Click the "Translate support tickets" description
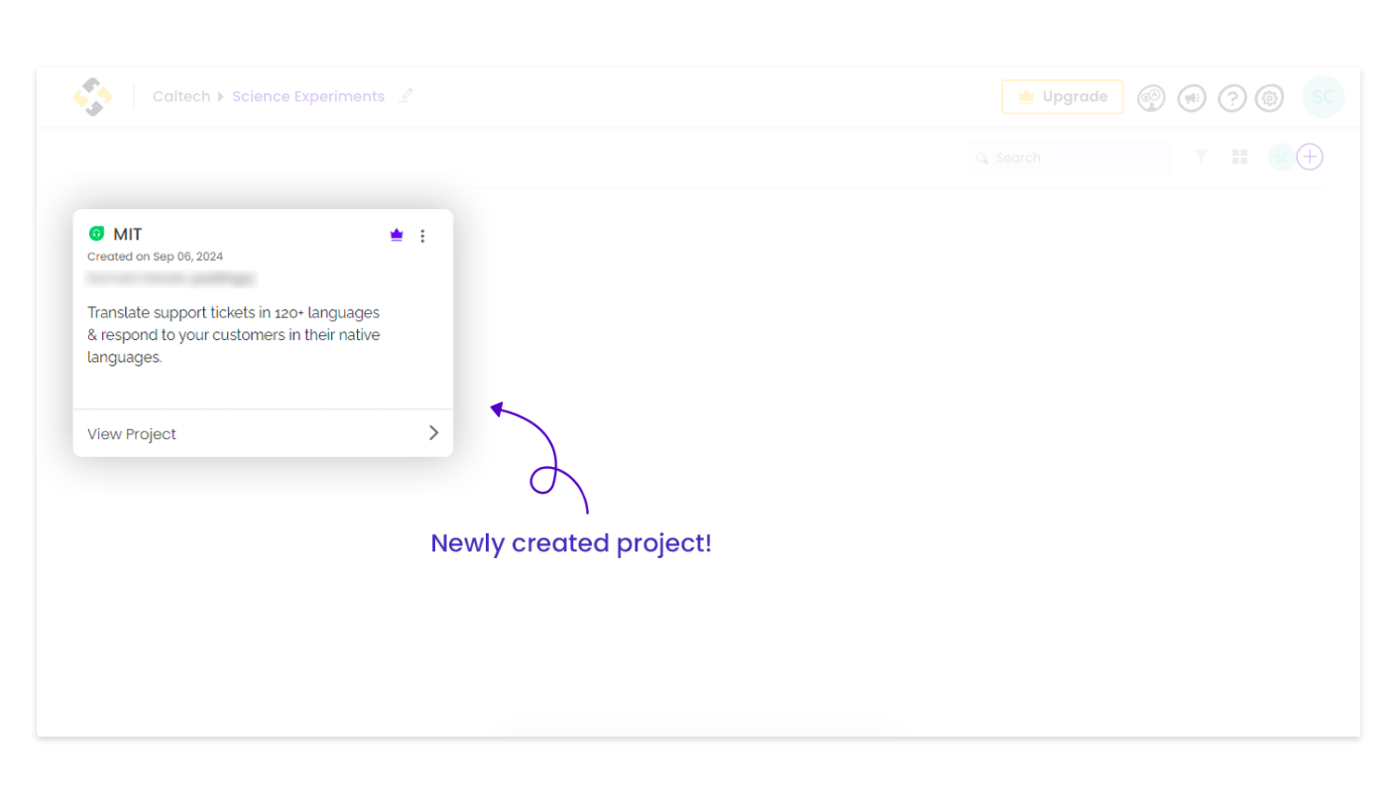The width and height of the screenshot is (1397, 804). (x=234, y=335)
